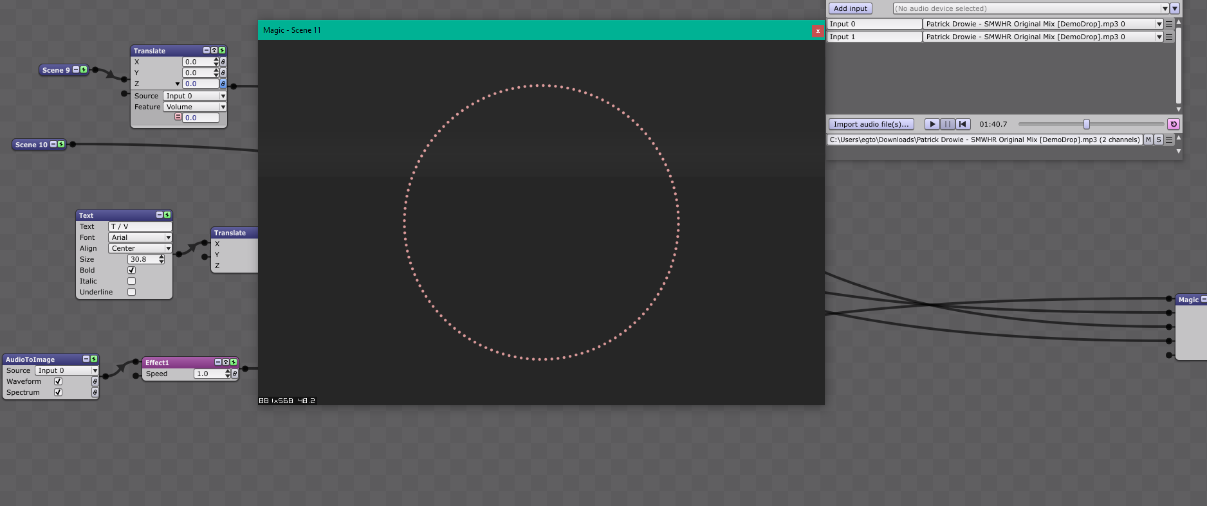Collapse the Scene 10 module
Image resolution: width=1207 pixels, height=506 pixels.
53,144
